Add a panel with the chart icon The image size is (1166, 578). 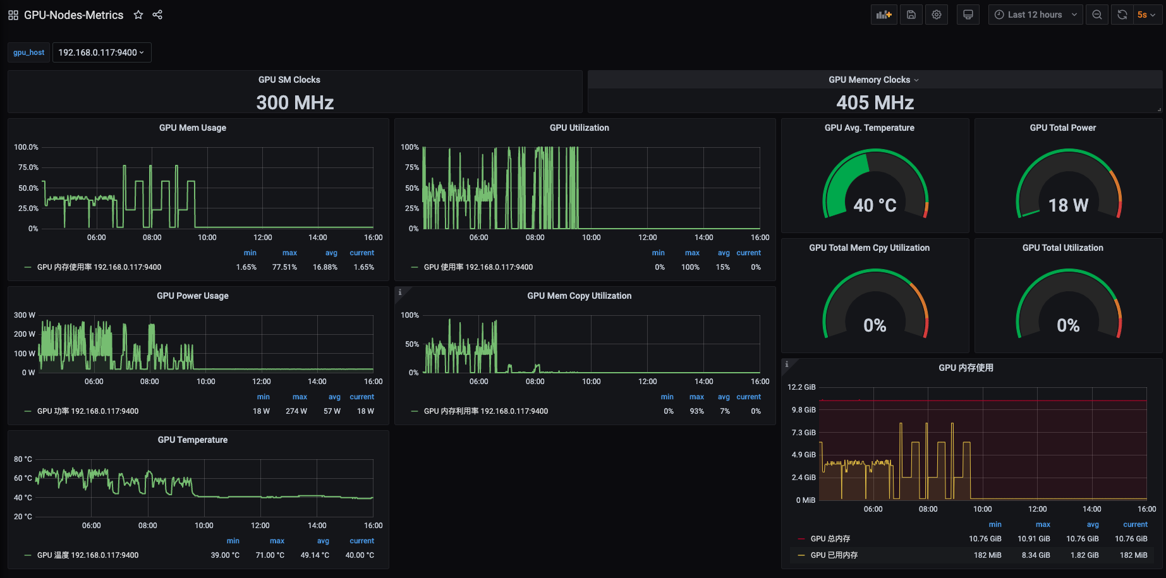(x=884, y=15)
